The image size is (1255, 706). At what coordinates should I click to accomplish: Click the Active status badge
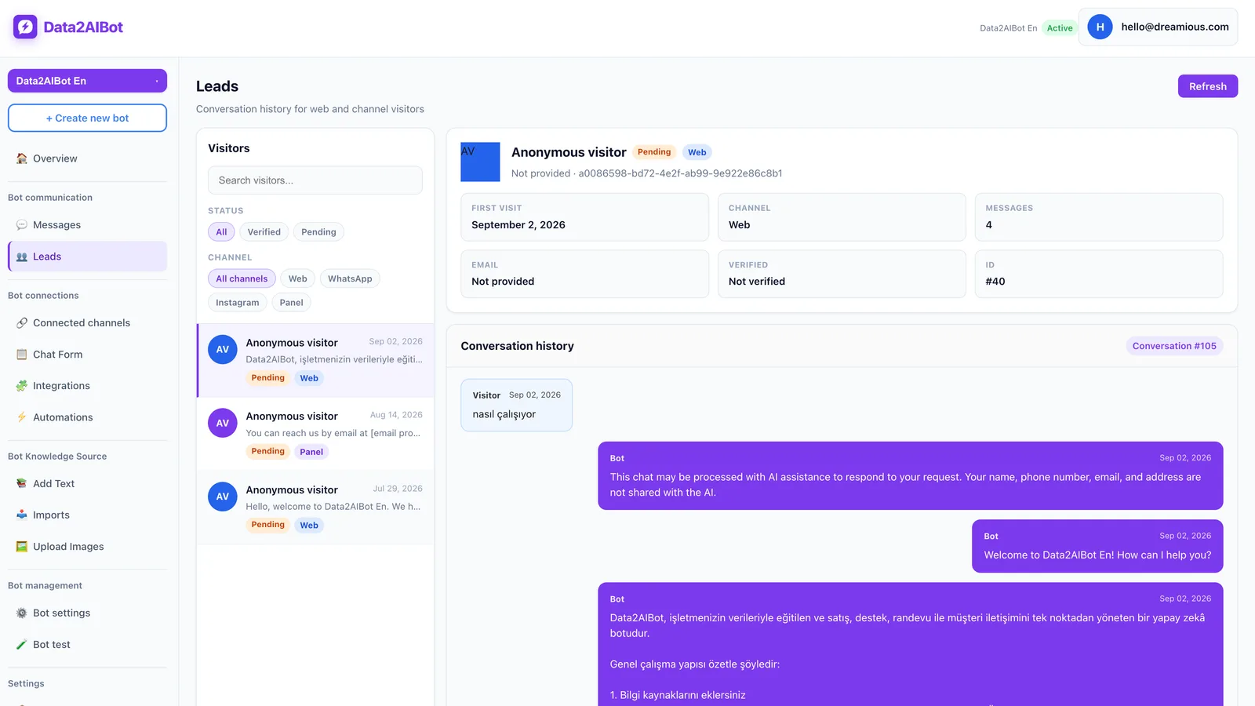pyautogui.click(x=1059, y=28)
